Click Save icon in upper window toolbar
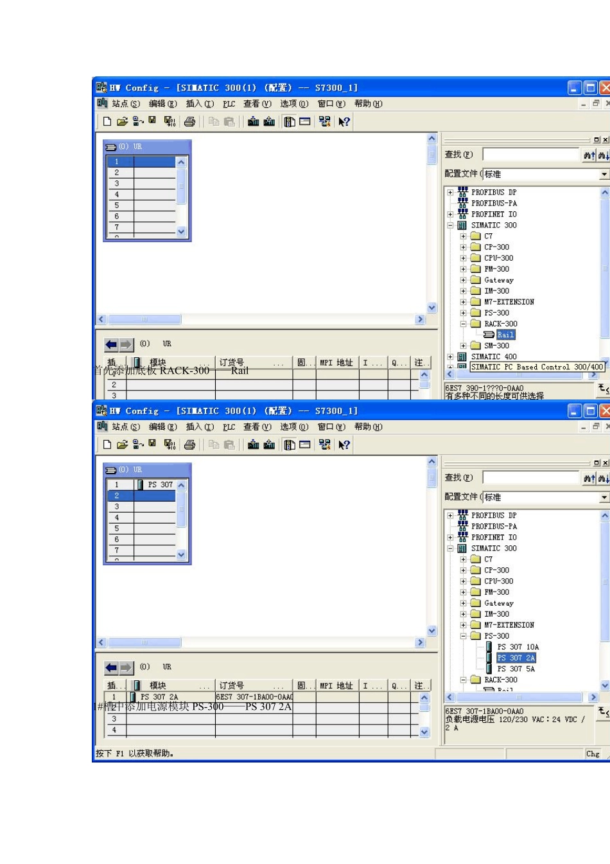This screenshot has width=610, height=864. (x=152, y=121)
